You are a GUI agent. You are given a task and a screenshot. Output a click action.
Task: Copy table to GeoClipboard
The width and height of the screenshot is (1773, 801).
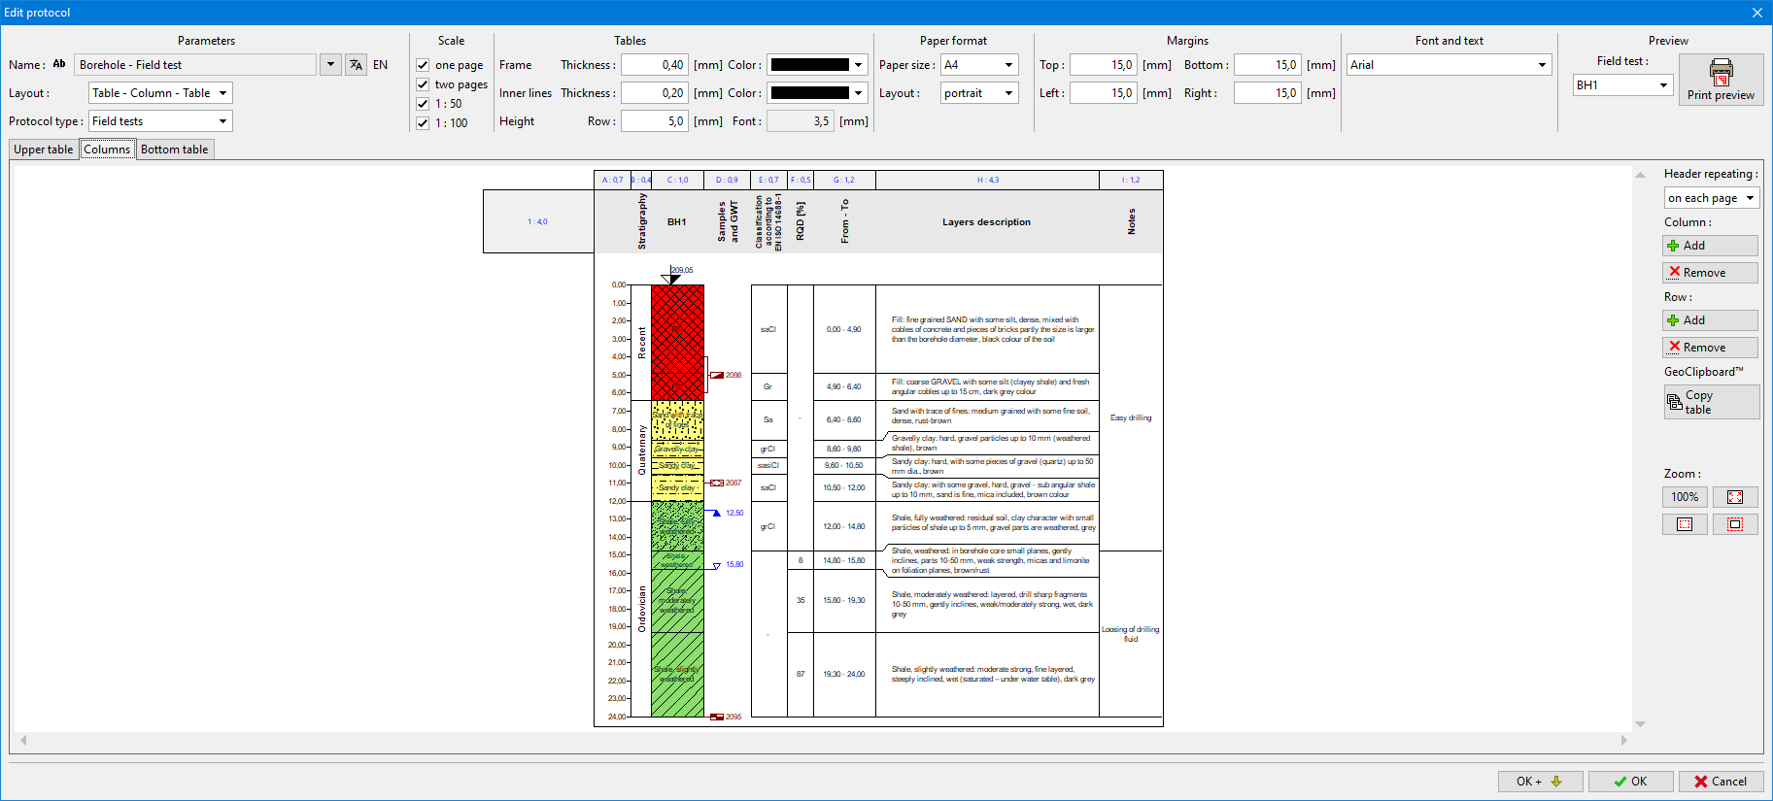(1711, 402)
